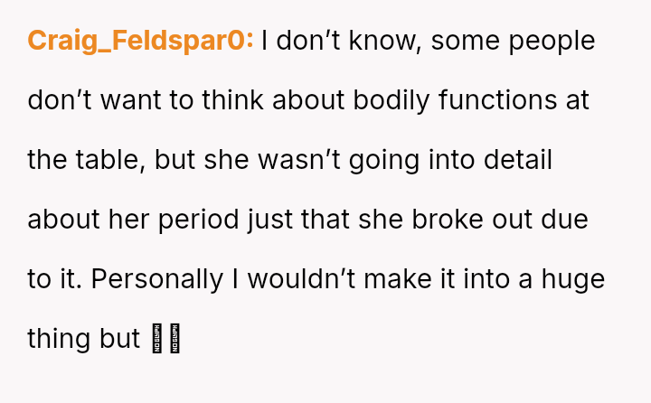651x403 pixels.
Task: Click the word "table" in the third line
Action: click(99, 160)
